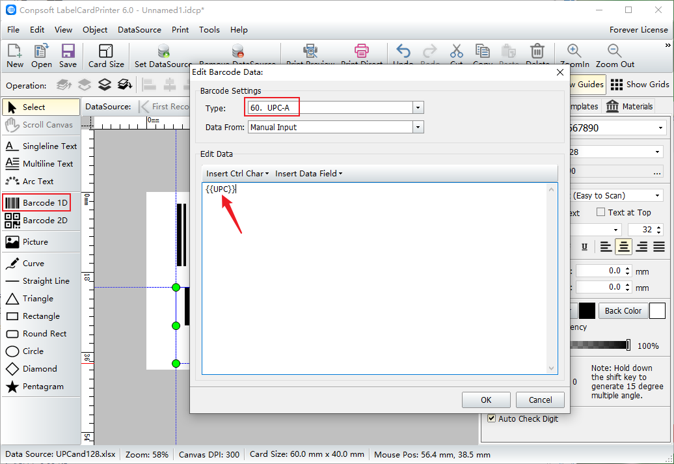The image size is (674, 464).
Task: Open the dropdown ending in 567890
Action: click(x=660, y=128)
